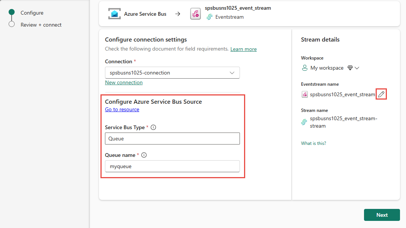Click Go to resource
The image size is (406, 228).
(122, 109)
